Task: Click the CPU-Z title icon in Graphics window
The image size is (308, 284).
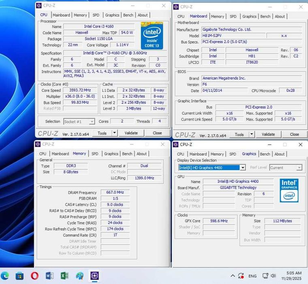Action: [175, 144]
